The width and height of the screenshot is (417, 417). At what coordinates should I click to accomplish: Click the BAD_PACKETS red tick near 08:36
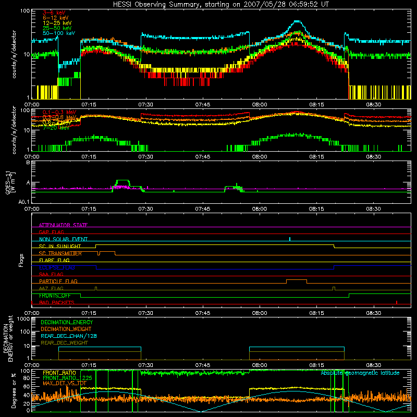click(397, 302)
